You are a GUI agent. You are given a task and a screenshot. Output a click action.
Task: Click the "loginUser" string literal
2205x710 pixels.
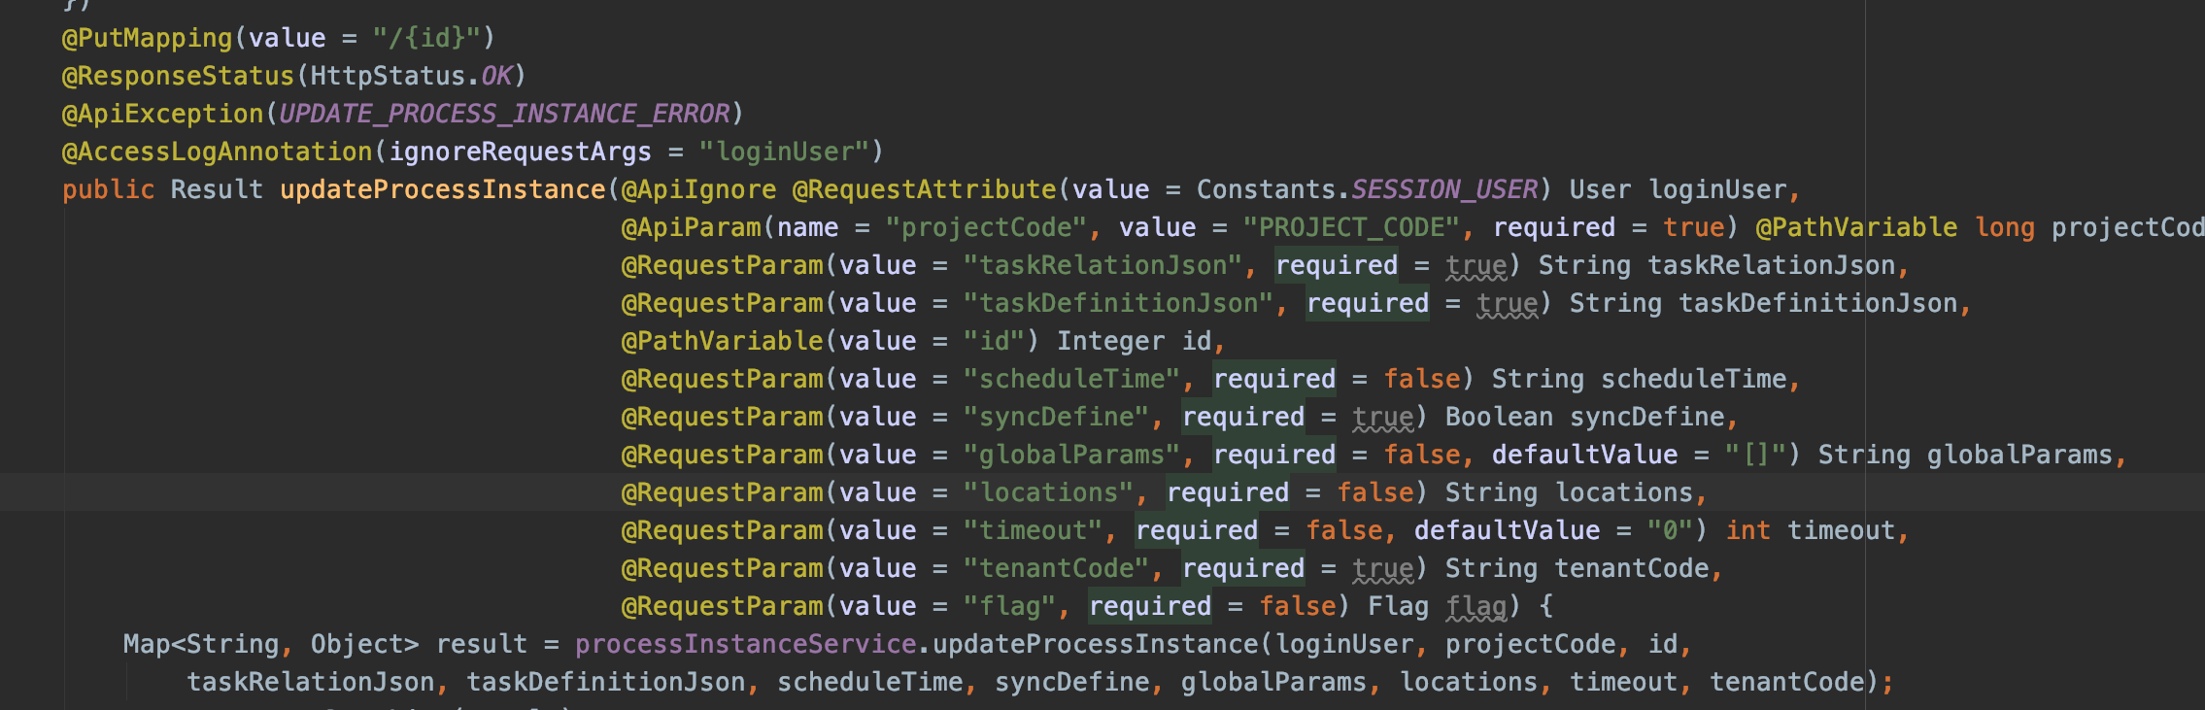point(785,152)
